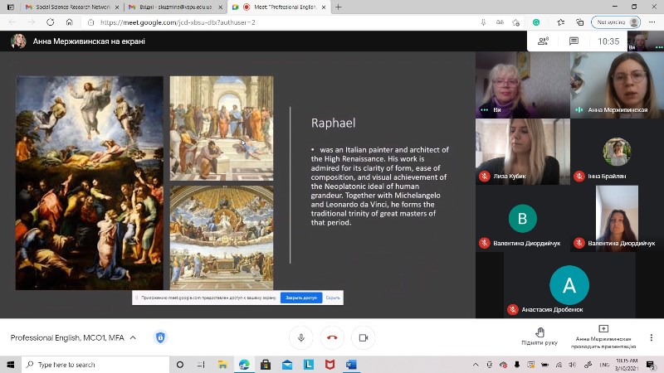Screen dimensions: 664x373
Task: Switch to Social Science Research Network tab
Action: (x=71, y=7)
